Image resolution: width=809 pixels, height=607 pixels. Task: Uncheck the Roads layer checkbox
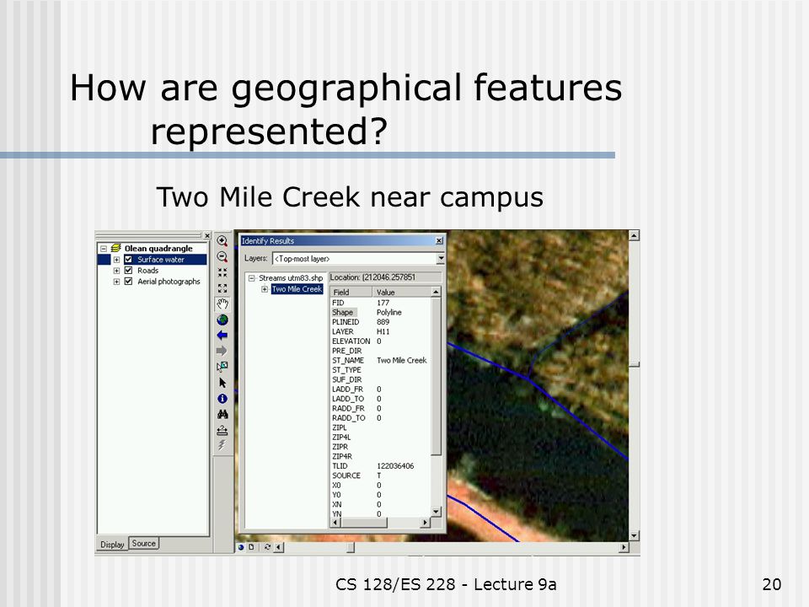coord(128,271)
